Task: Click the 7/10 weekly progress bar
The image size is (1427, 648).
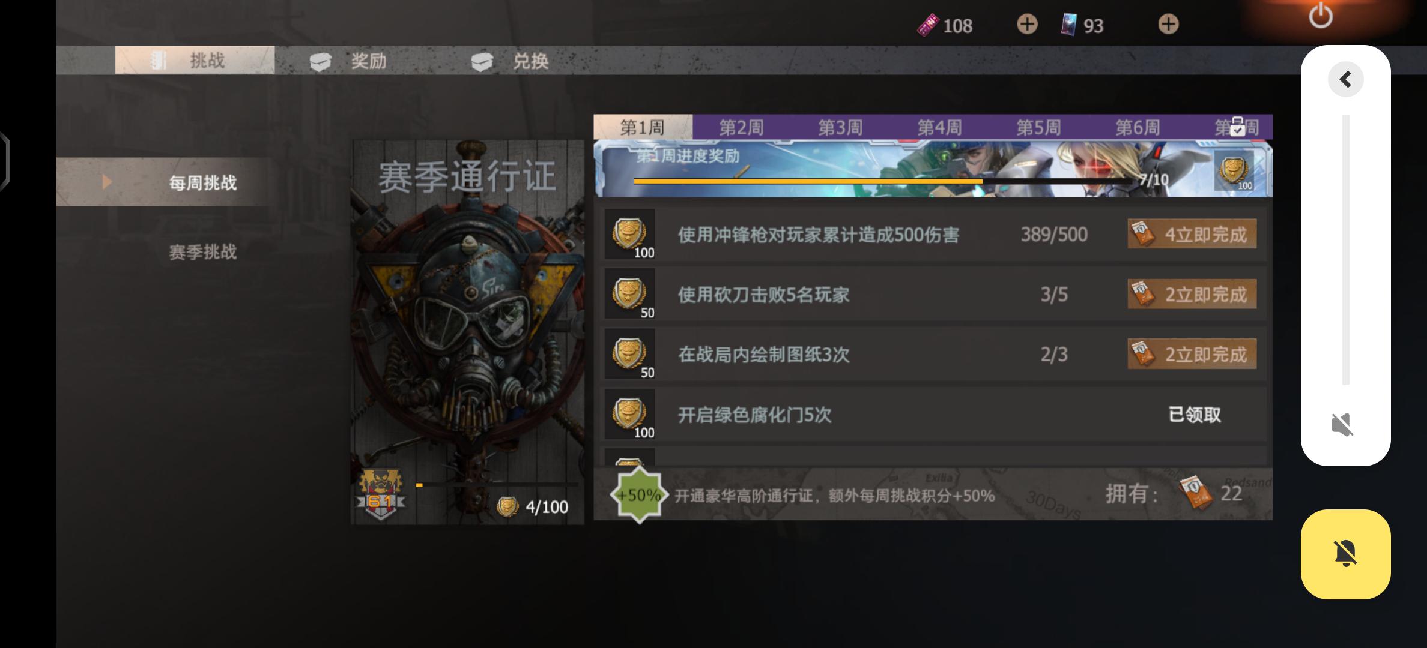Action: point(883,181)
